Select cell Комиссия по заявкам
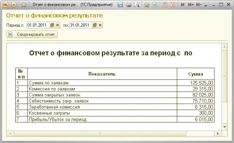The width and height of the screenshot is (234, 143). click(102, 89)
